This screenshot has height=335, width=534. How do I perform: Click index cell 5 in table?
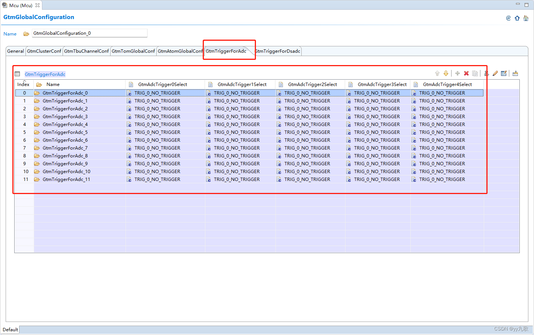25,132
